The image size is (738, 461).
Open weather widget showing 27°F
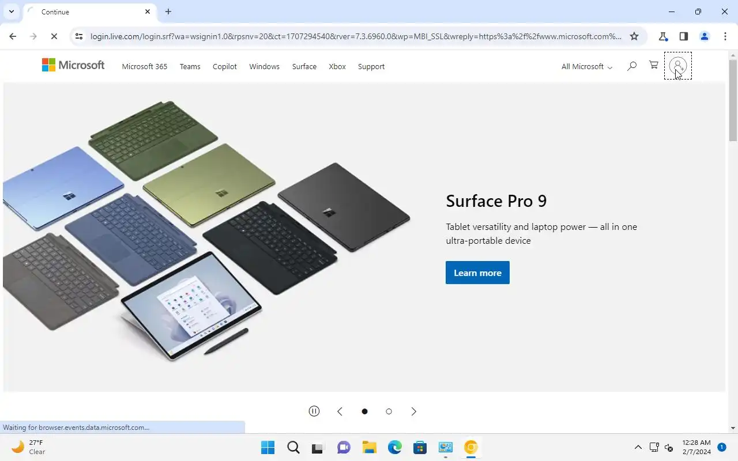tap(29, 447)
